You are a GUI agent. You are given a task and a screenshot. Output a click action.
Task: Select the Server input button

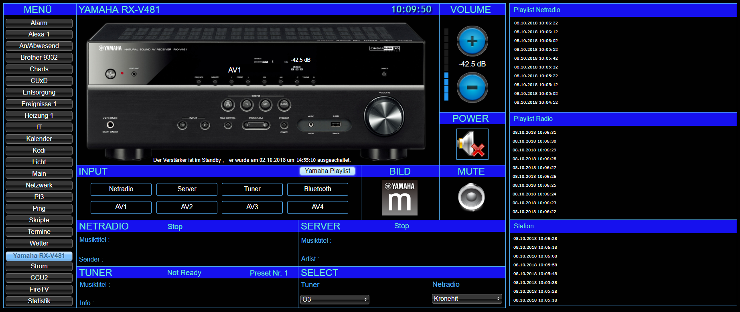tap(187, 189)
